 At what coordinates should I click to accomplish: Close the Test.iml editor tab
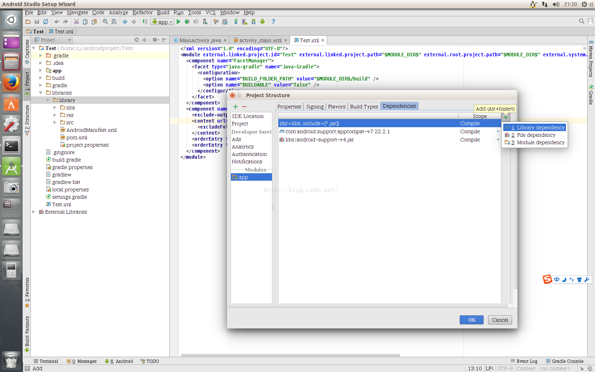coord(323,40)
